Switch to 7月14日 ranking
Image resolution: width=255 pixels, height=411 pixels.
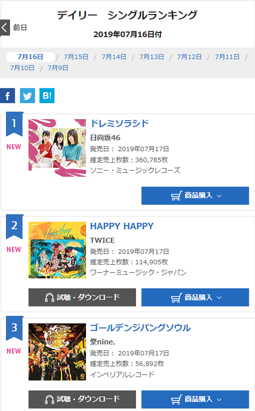[x=114, y=57]
